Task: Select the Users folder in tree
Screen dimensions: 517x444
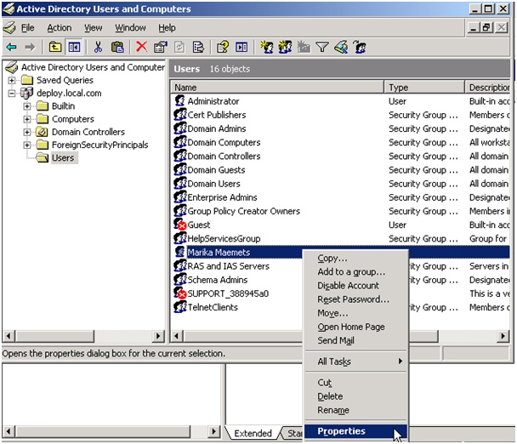Action: [63, 157]
